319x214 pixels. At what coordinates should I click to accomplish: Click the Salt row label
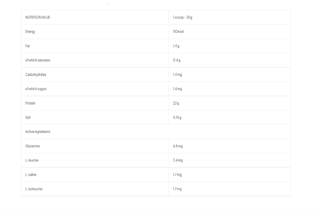pos(28,117)
